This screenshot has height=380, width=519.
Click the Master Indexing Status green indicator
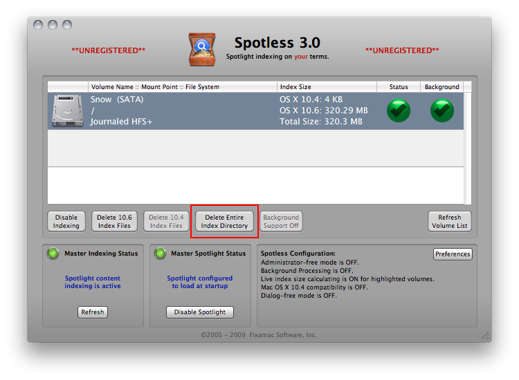[x=53, y=254]
